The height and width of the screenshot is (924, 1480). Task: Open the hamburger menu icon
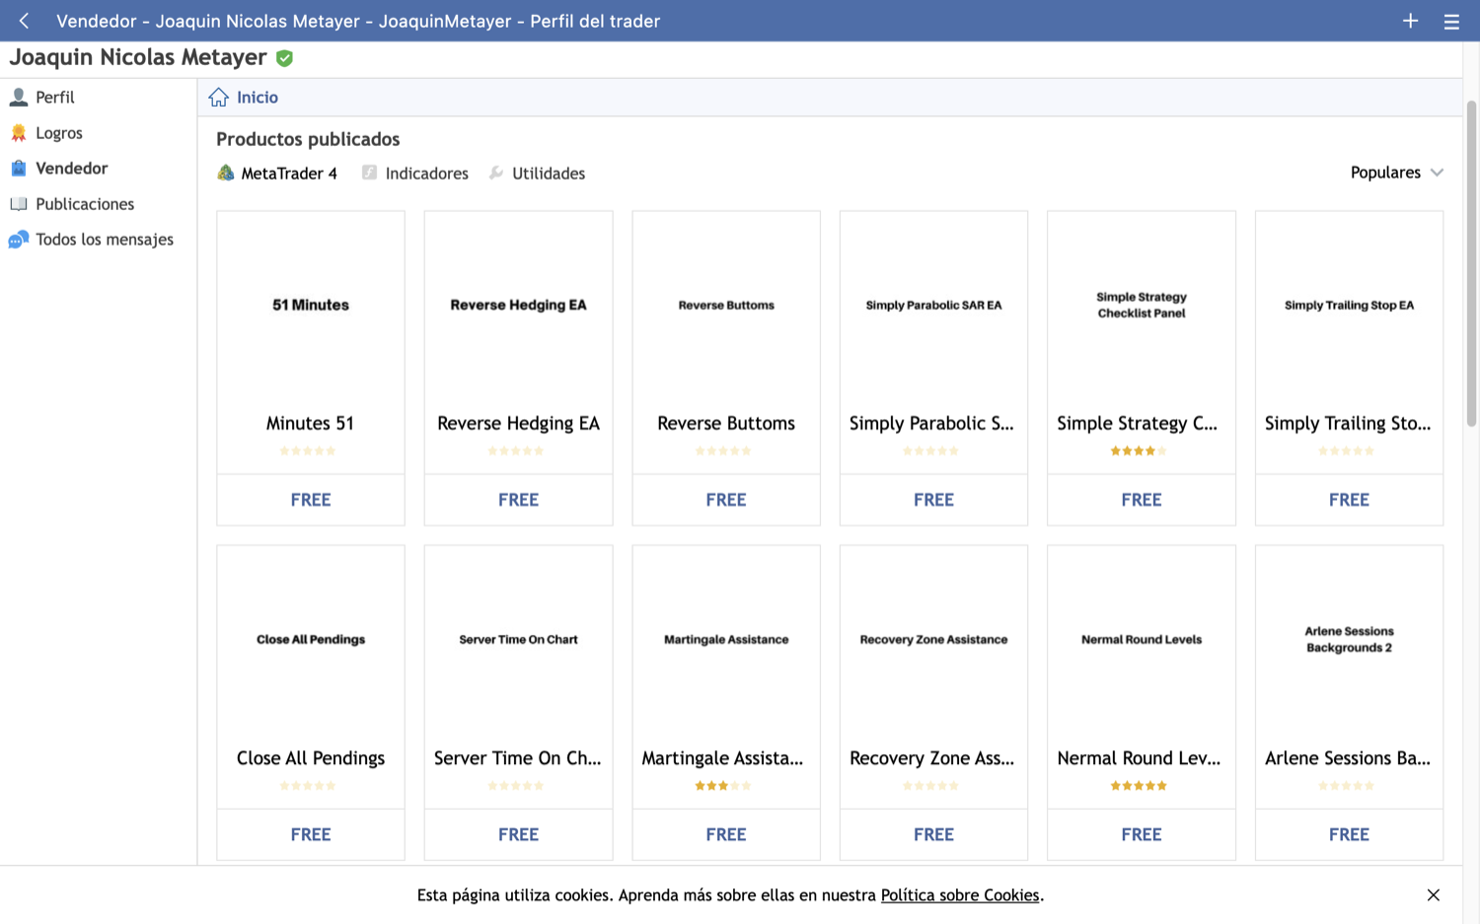[1451, 22]
